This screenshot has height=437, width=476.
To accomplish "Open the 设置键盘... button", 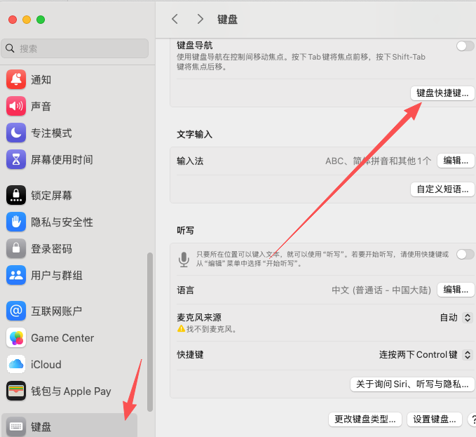I will (x=435, y=419).
